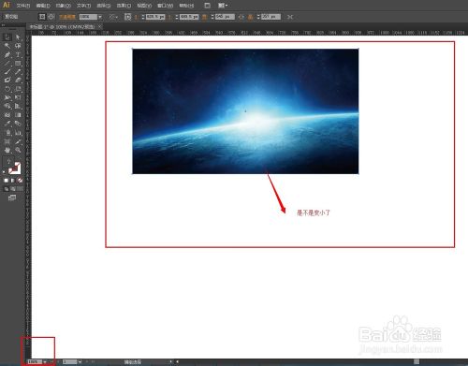Close the document tab
The image size is (468, 366).
(x=100, y=27)
